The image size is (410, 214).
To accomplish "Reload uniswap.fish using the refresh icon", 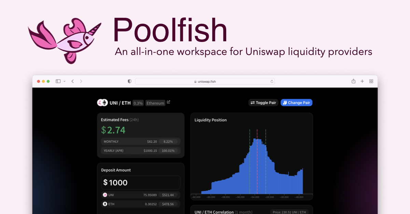I will [272, 81].
